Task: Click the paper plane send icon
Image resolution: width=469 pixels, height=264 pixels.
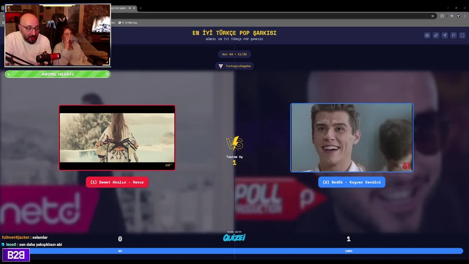Action: coord(445,36)
